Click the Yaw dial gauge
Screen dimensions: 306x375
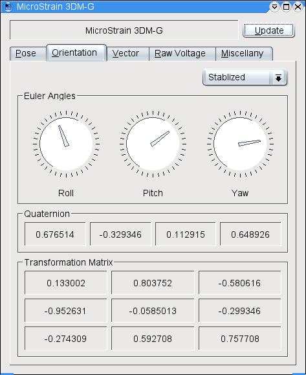240,144
